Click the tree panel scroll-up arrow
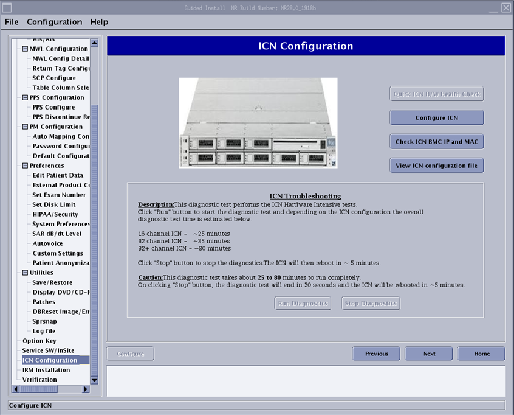Viewport: 514px width, 415px height. coord(94,43)
